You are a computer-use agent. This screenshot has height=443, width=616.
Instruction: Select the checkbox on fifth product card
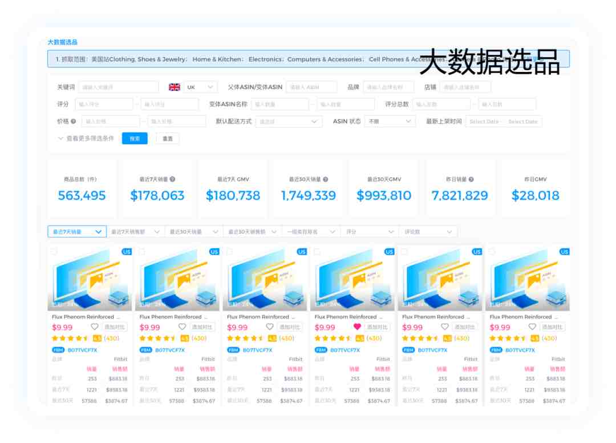tap(404, 251)
